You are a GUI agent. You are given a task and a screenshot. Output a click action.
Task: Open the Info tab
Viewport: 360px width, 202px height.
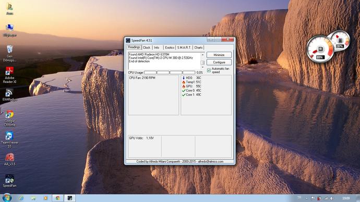[157, 48]
